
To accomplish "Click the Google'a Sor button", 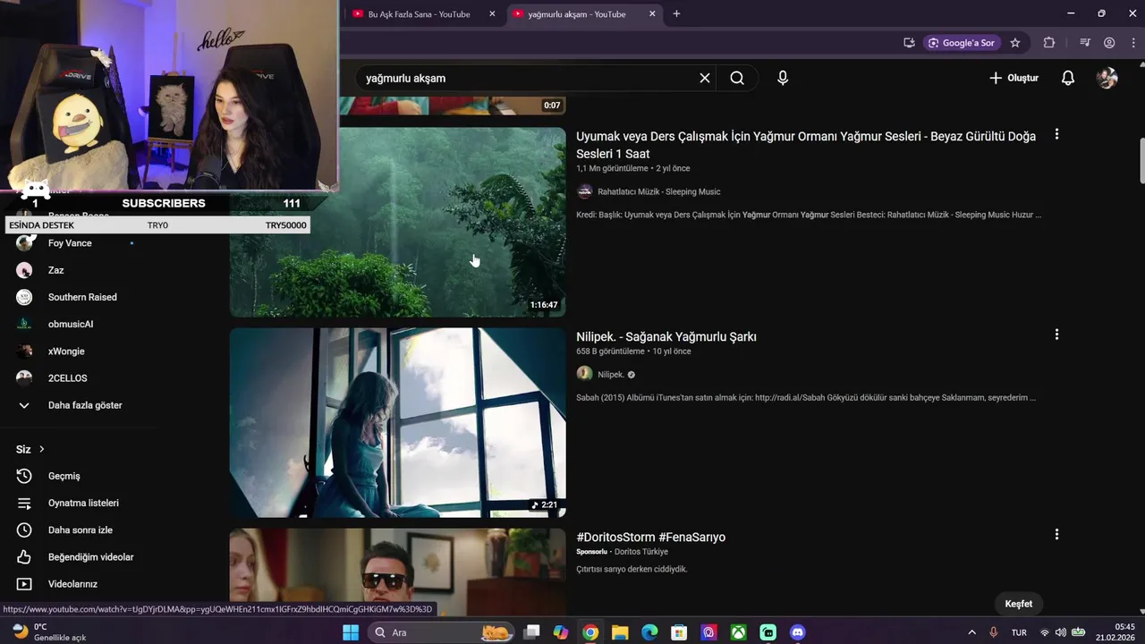I will pyautogui.click(x=961, y=43).
